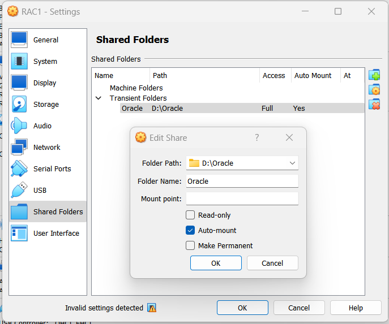Screen dimensions: 389x324
Task: Open the Storage settings category
Action: click(x=48, y=104)
